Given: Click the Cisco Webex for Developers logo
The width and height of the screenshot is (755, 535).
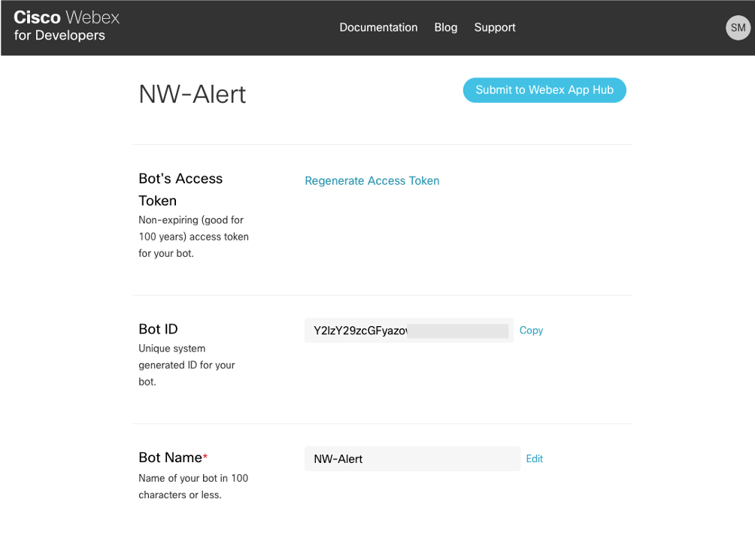Looking at the screenshot, I should 67,26.
